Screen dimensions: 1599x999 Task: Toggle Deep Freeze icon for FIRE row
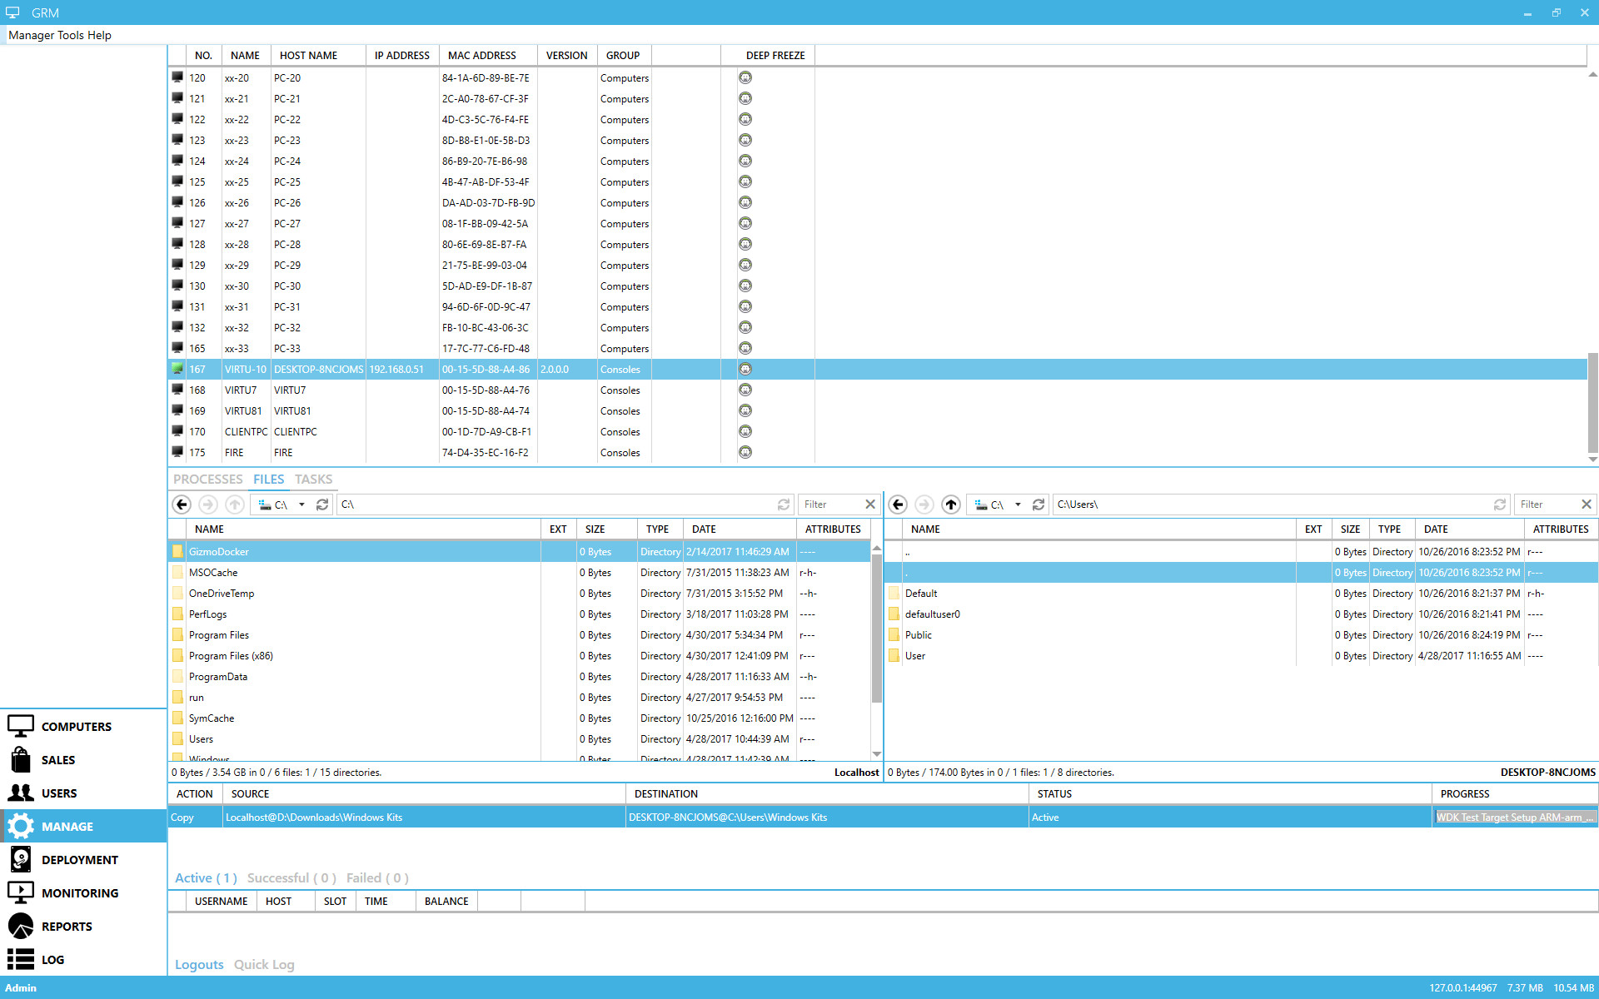(x=745, y=452)
